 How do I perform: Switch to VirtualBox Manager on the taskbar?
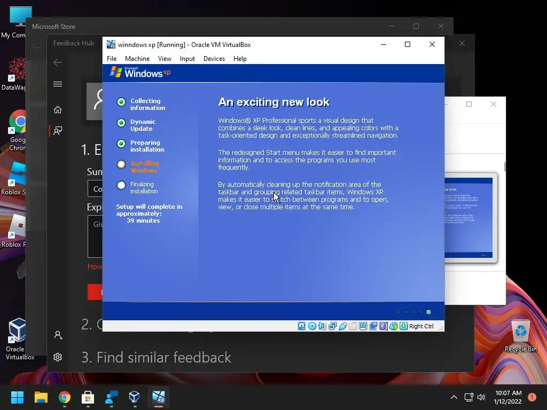point(135,397)
